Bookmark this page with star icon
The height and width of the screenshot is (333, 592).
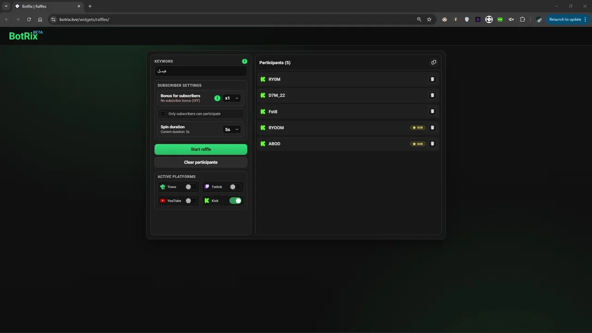pos(429,19)
